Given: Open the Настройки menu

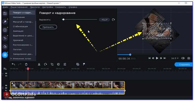Looking at the screenshot, I should [x=48, y=7].
